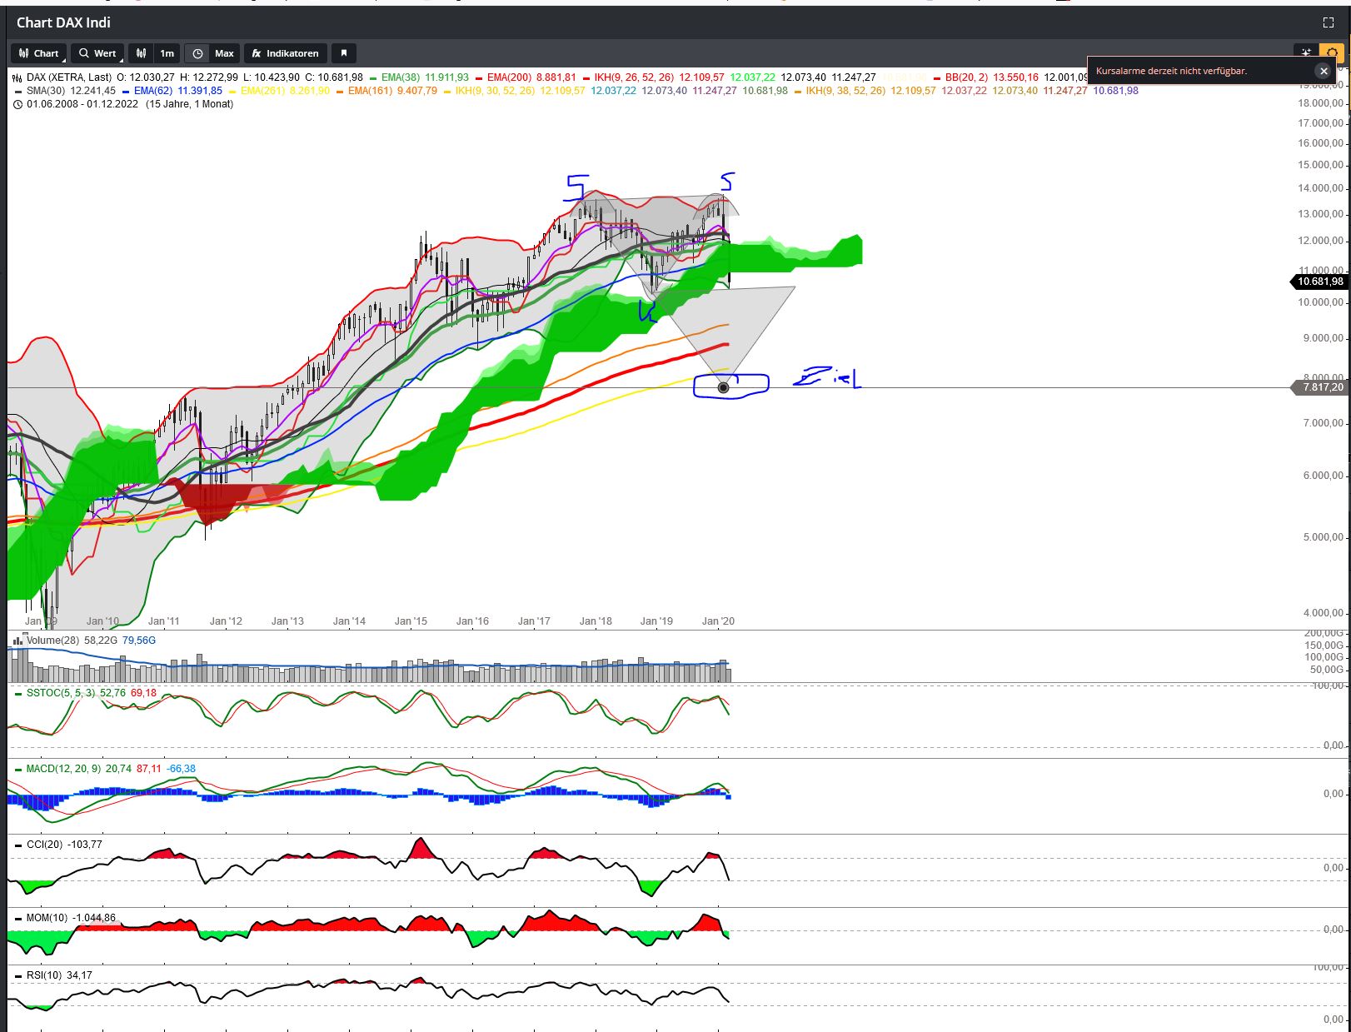The height and width of the screenshot is (1032, 1351).
Task: Click the 10.681,98 price label on the axis
Action: (1319, 282)
